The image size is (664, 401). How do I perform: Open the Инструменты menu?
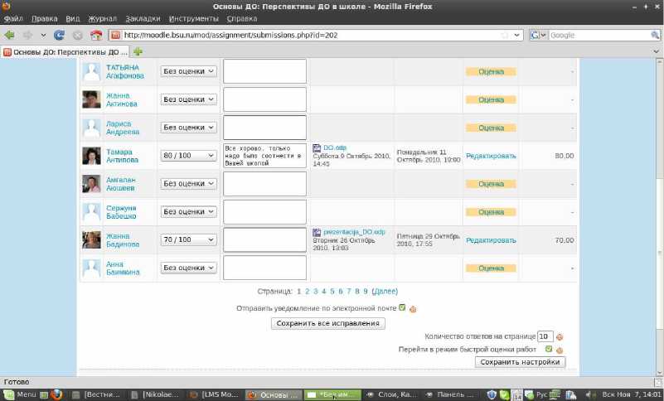[x=193, y=18]
